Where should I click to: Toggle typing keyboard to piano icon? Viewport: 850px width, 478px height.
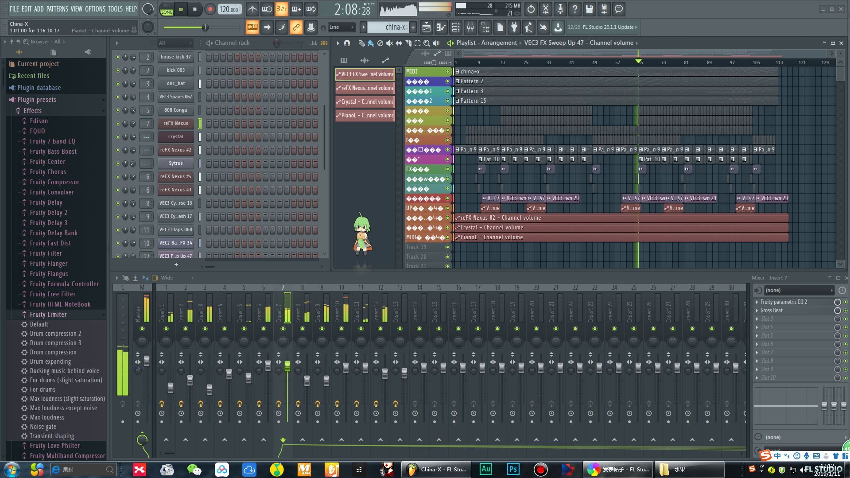[x=252, y=27]
